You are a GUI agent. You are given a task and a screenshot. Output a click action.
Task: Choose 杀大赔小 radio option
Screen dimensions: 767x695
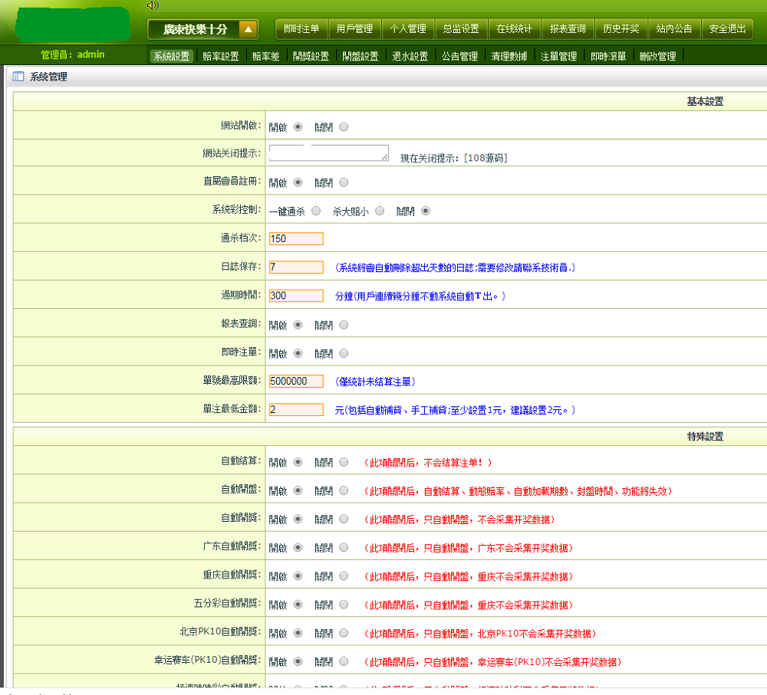379,211
